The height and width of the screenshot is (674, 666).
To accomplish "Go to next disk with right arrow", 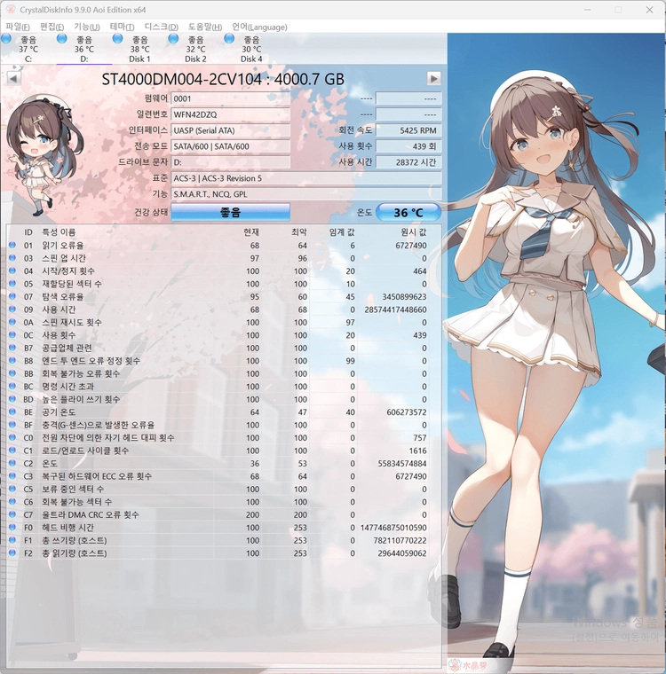I will pos(433,78).
